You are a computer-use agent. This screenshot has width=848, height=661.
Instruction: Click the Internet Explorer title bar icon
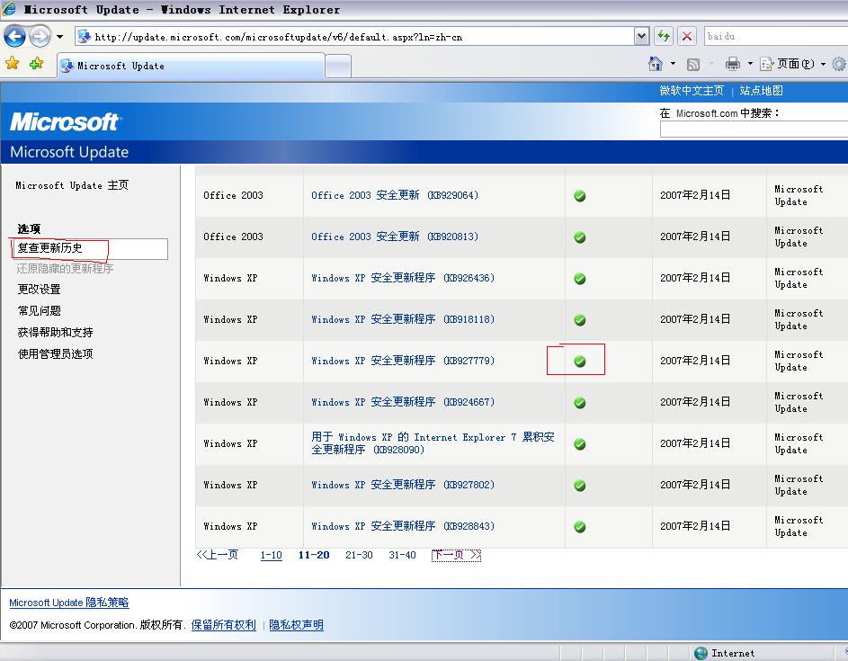pos(9,9)
